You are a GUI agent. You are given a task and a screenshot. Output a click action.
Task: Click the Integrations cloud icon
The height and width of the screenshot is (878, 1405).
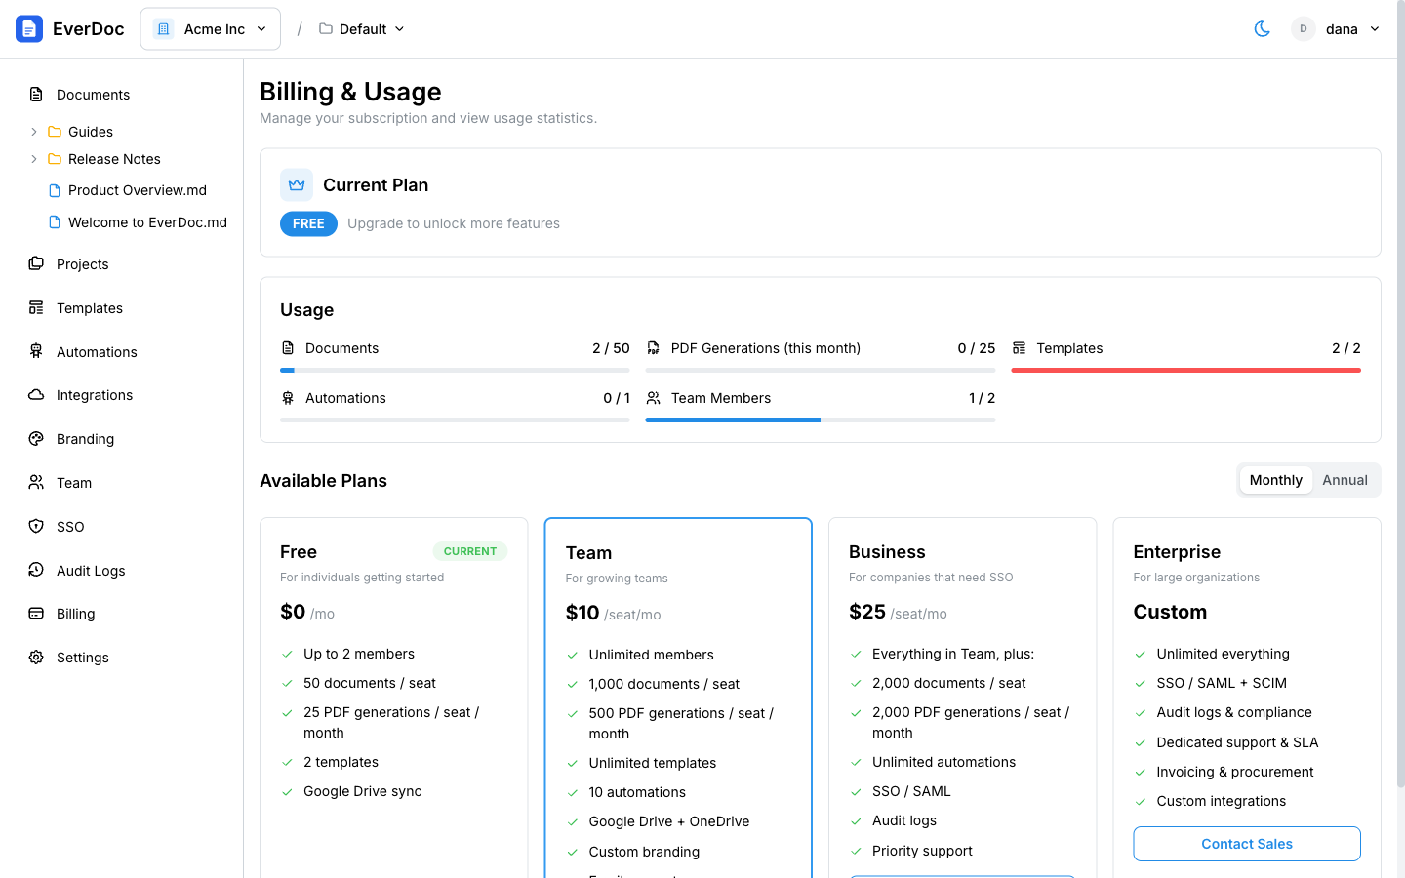click(36, 395)
